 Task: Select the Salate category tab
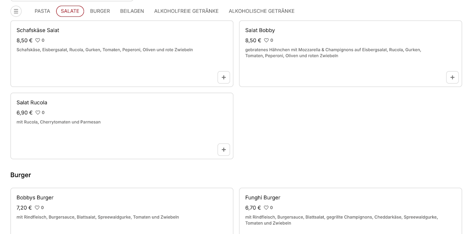pos(70,11)
